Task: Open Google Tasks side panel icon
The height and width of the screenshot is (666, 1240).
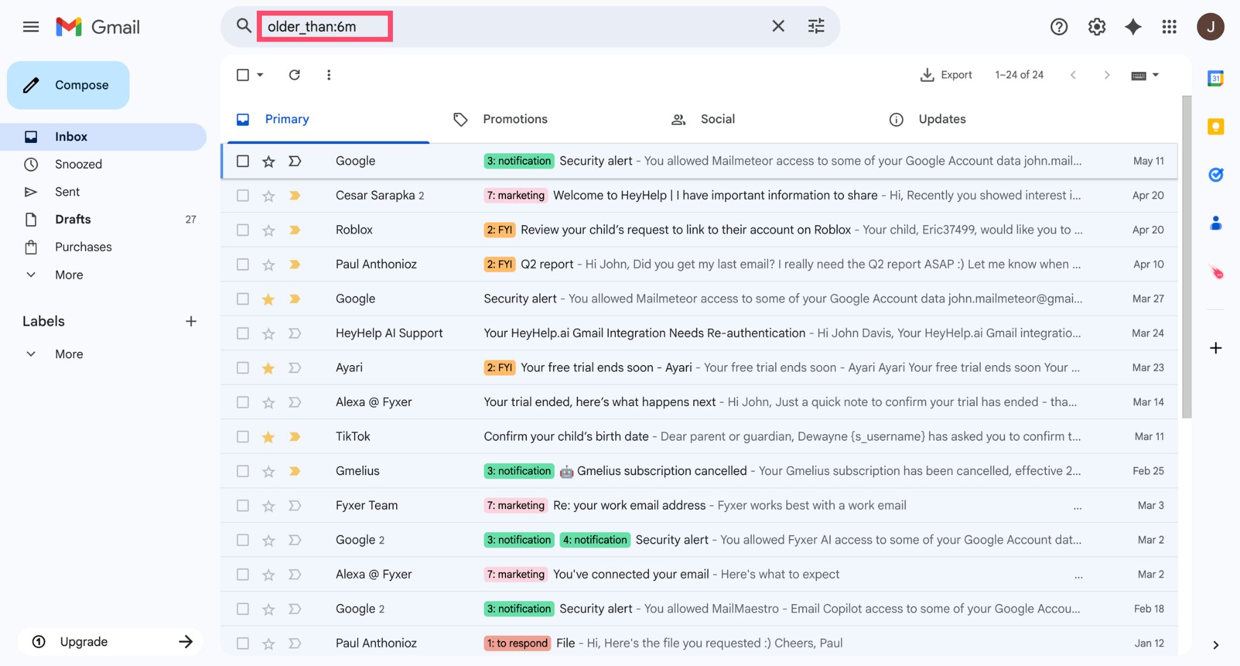Action: [1215, 174]
